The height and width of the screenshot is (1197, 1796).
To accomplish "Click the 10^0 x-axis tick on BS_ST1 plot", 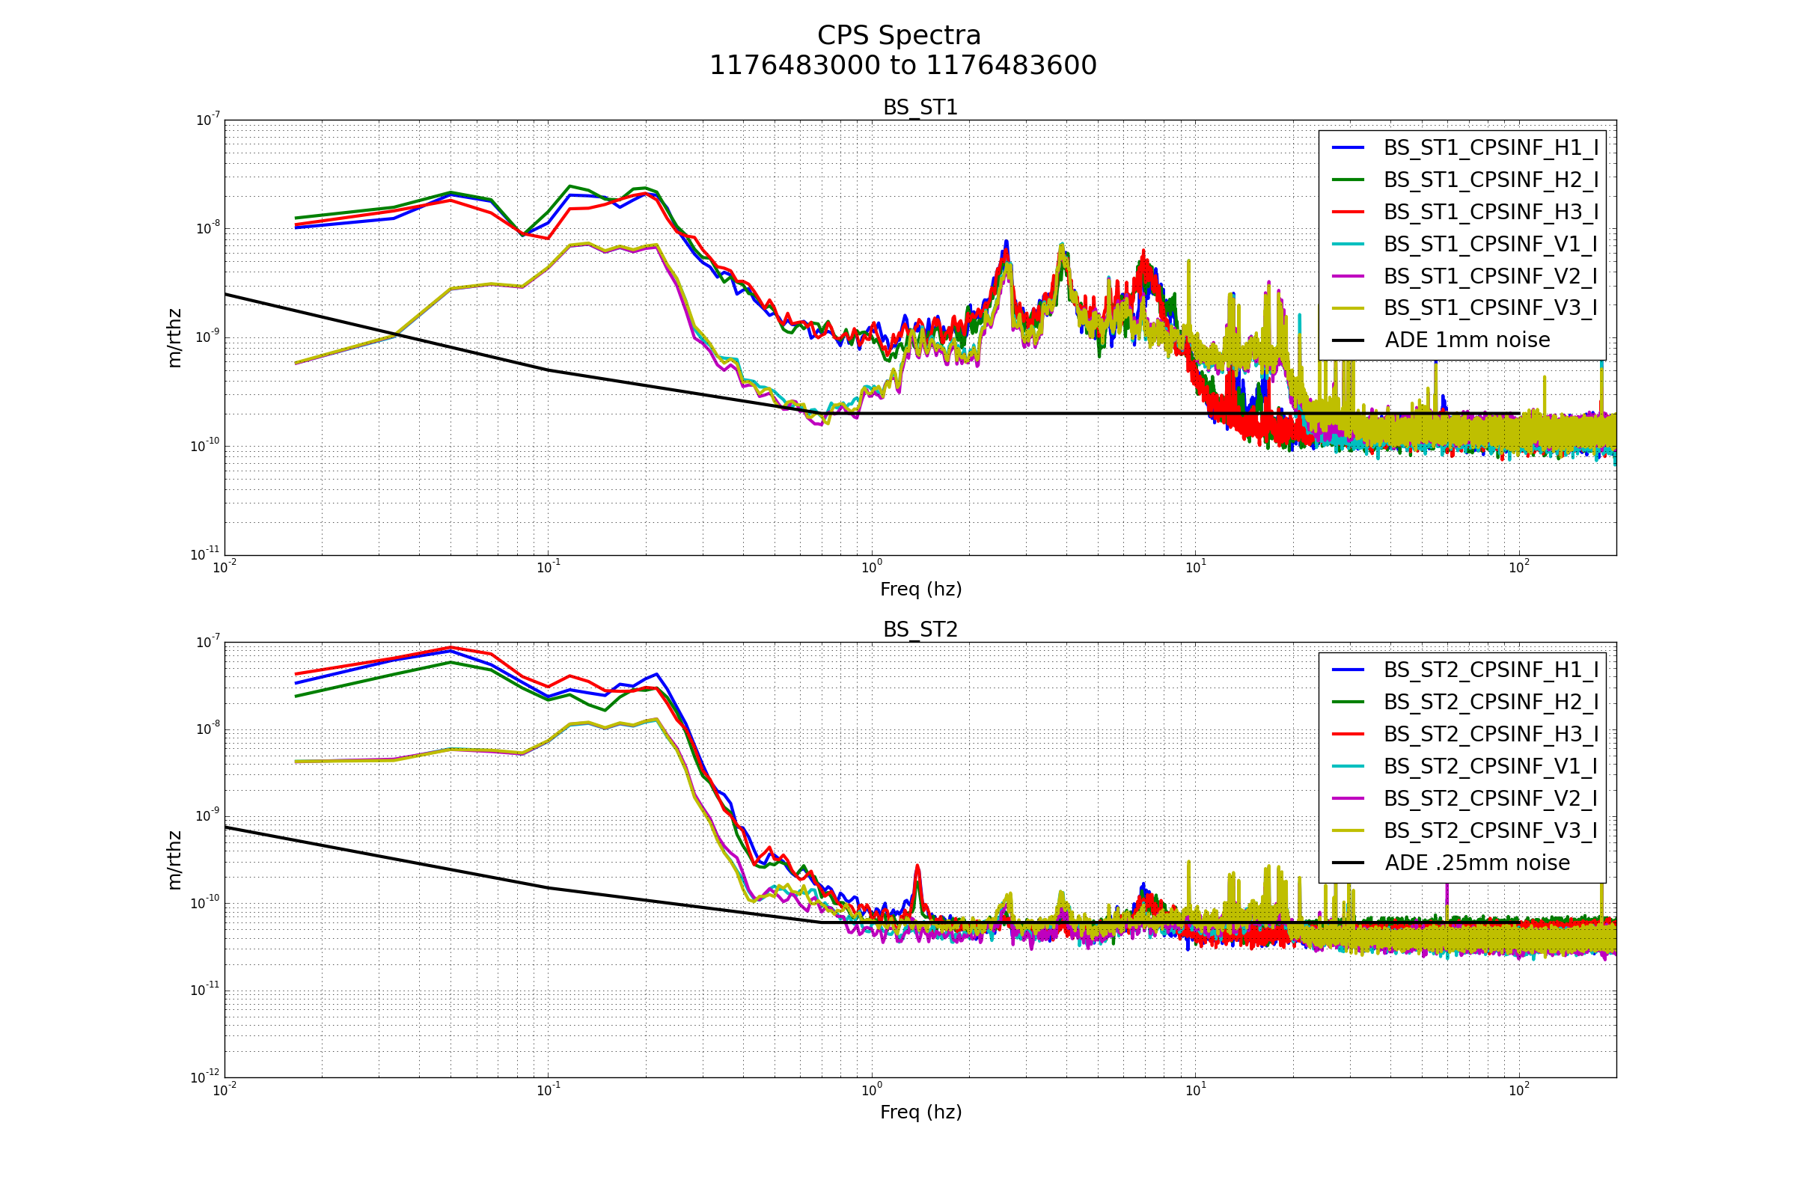I will [x=871, y=567].
